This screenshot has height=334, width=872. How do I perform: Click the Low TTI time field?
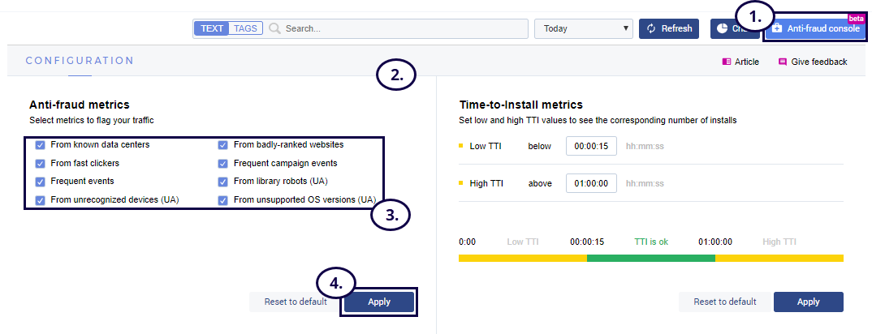(x=590, y=147)
